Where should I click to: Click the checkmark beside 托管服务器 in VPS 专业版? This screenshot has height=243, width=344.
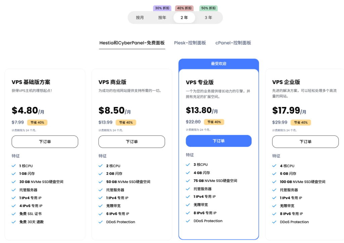[188, 189]
